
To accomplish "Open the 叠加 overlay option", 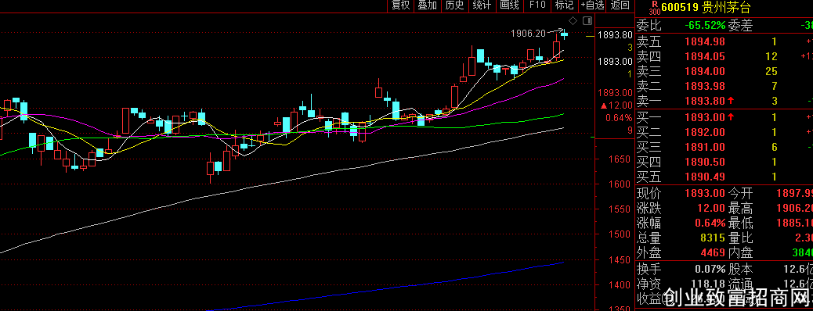I will pos(427,5).
